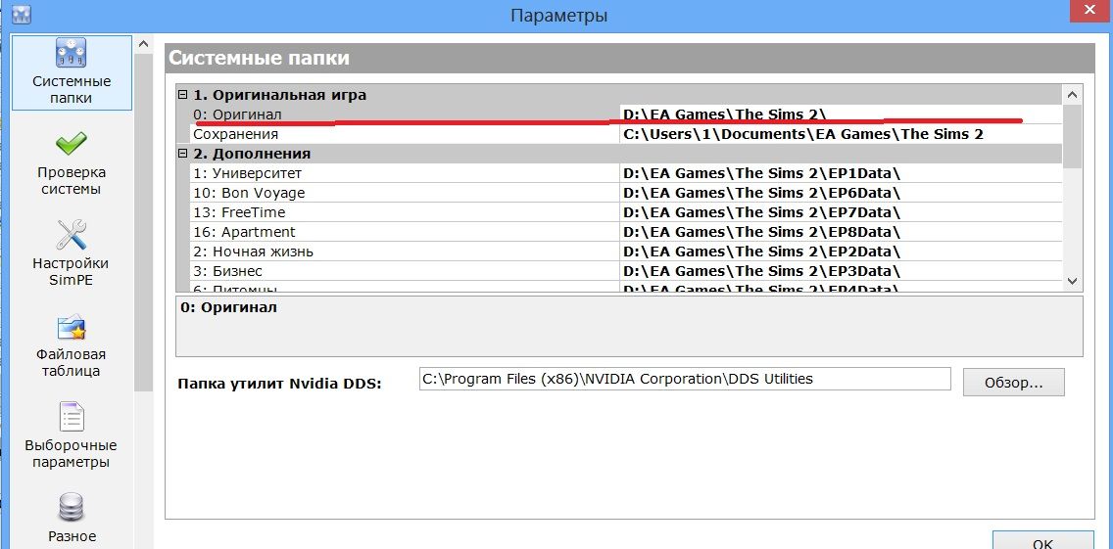The height and width of the screenshot is (549, 1113).
Task: Click the folder list scroll-up arrow
Action: point(1072,94)
